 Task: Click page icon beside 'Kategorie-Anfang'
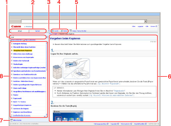point(12,44)
